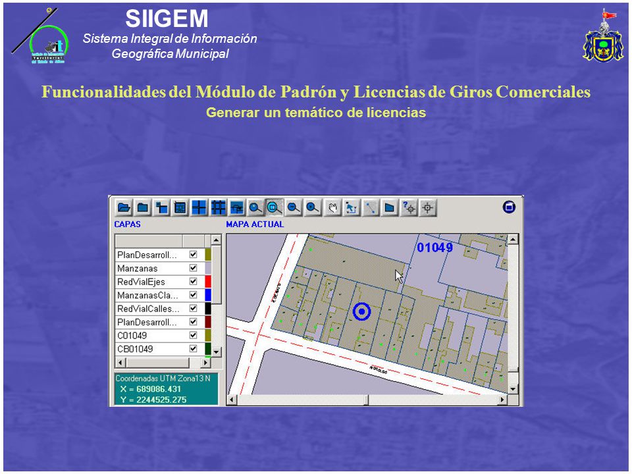Toggle the RedVialEjes layer visibility checkbox
This screenshot has width=632, height=474.
[193, 281]
